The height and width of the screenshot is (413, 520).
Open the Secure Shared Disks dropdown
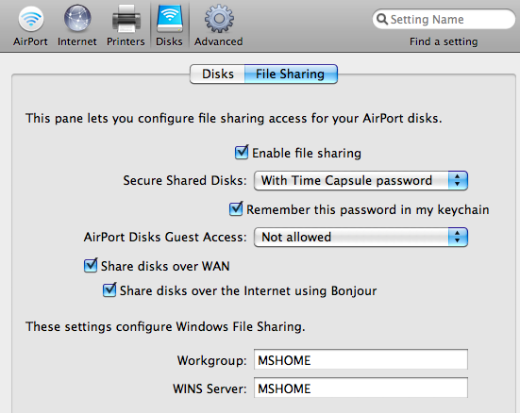pyautogui.click(x=361, y=181)
